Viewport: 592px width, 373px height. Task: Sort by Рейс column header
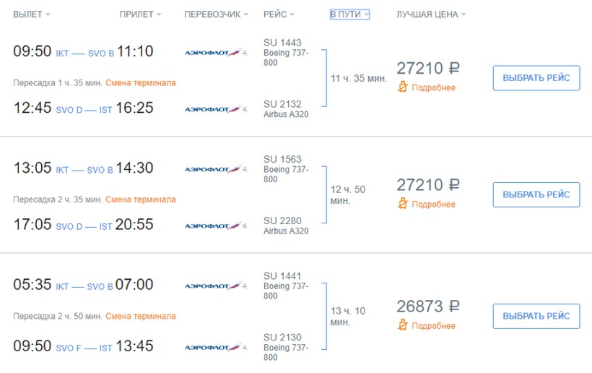point(279,14)
